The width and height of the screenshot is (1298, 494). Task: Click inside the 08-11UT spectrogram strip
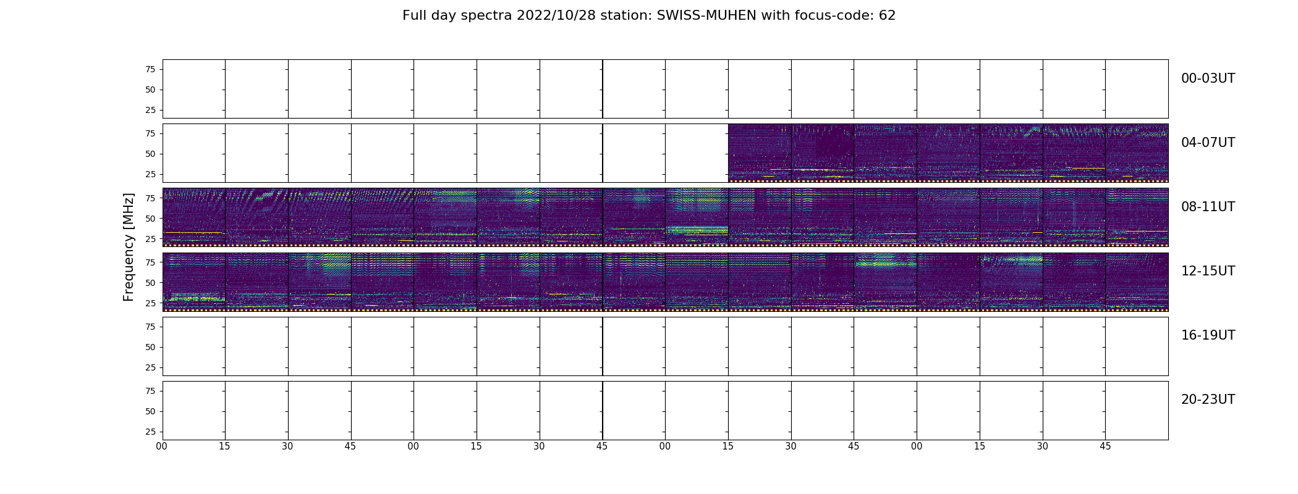(665, 217)
